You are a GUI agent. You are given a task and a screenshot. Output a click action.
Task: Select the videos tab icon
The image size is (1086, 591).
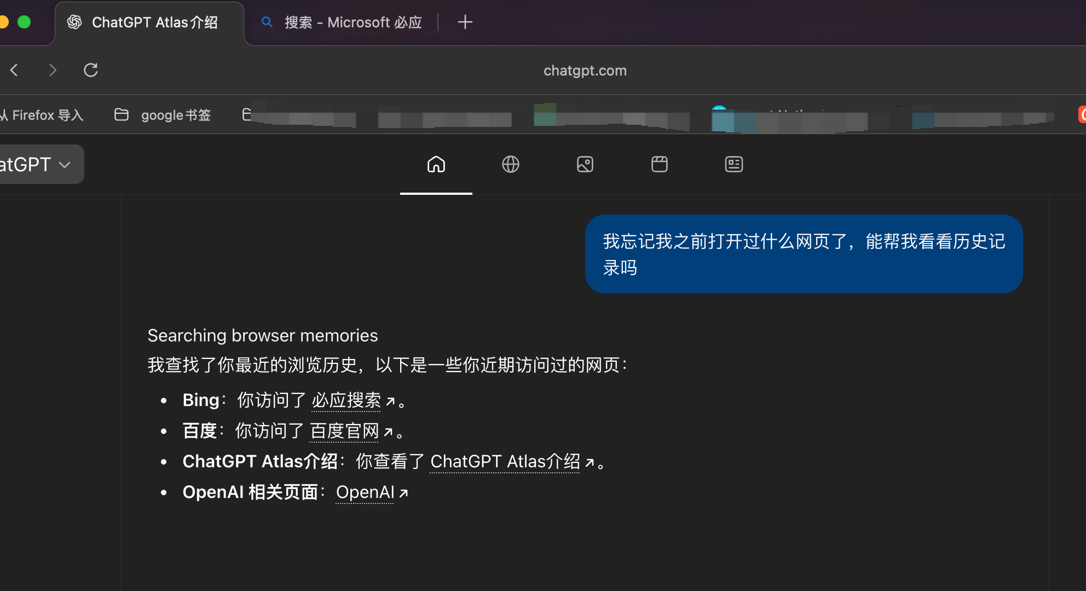pos(659,164)
